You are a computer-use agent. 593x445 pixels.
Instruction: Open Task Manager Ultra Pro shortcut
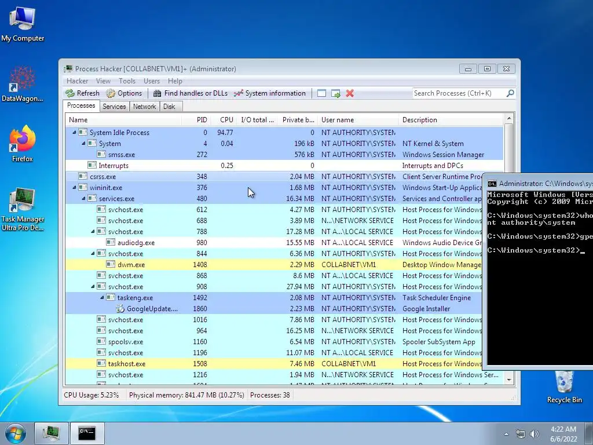tap(23, 209)
